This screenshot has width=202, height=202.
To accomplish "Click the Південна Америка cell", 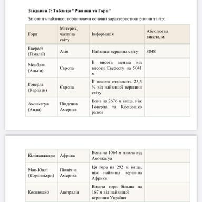I will coord(73,107).
